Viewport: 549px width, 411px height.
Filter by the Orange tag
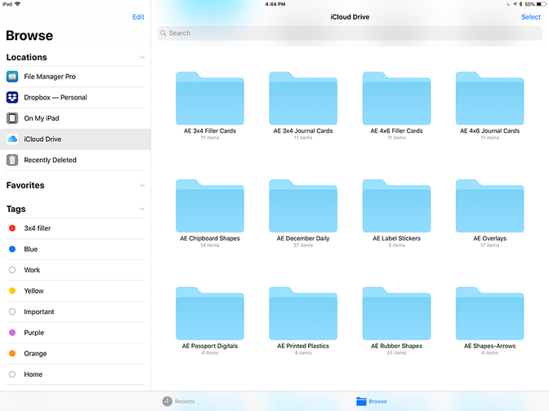pos(75,354)
